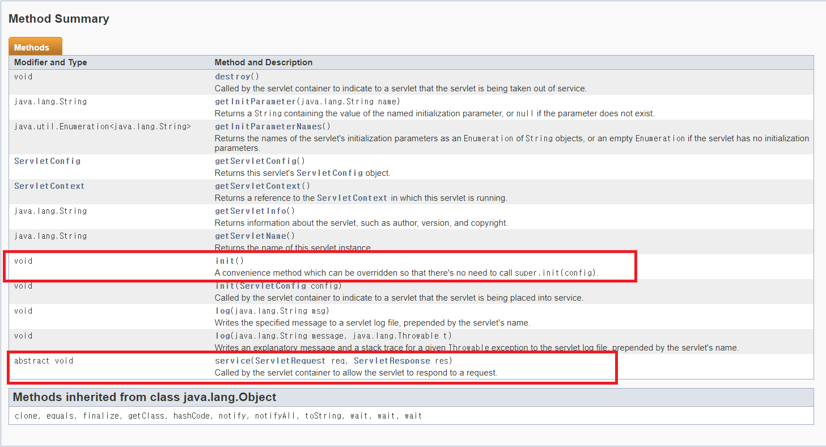
Task: Click inherited method name notifyAll
Action: tap(275, 416)
